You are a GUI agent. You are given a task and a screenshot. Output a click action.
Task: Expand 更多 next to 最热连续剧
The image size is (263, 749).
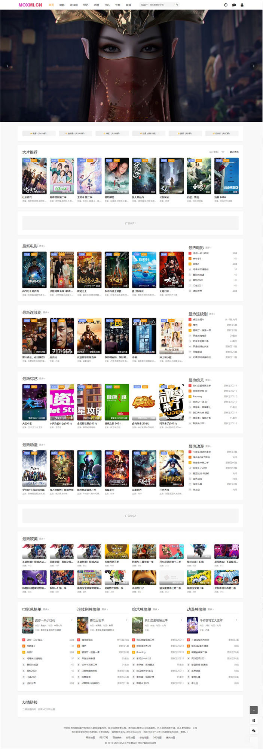coord(212,314)
